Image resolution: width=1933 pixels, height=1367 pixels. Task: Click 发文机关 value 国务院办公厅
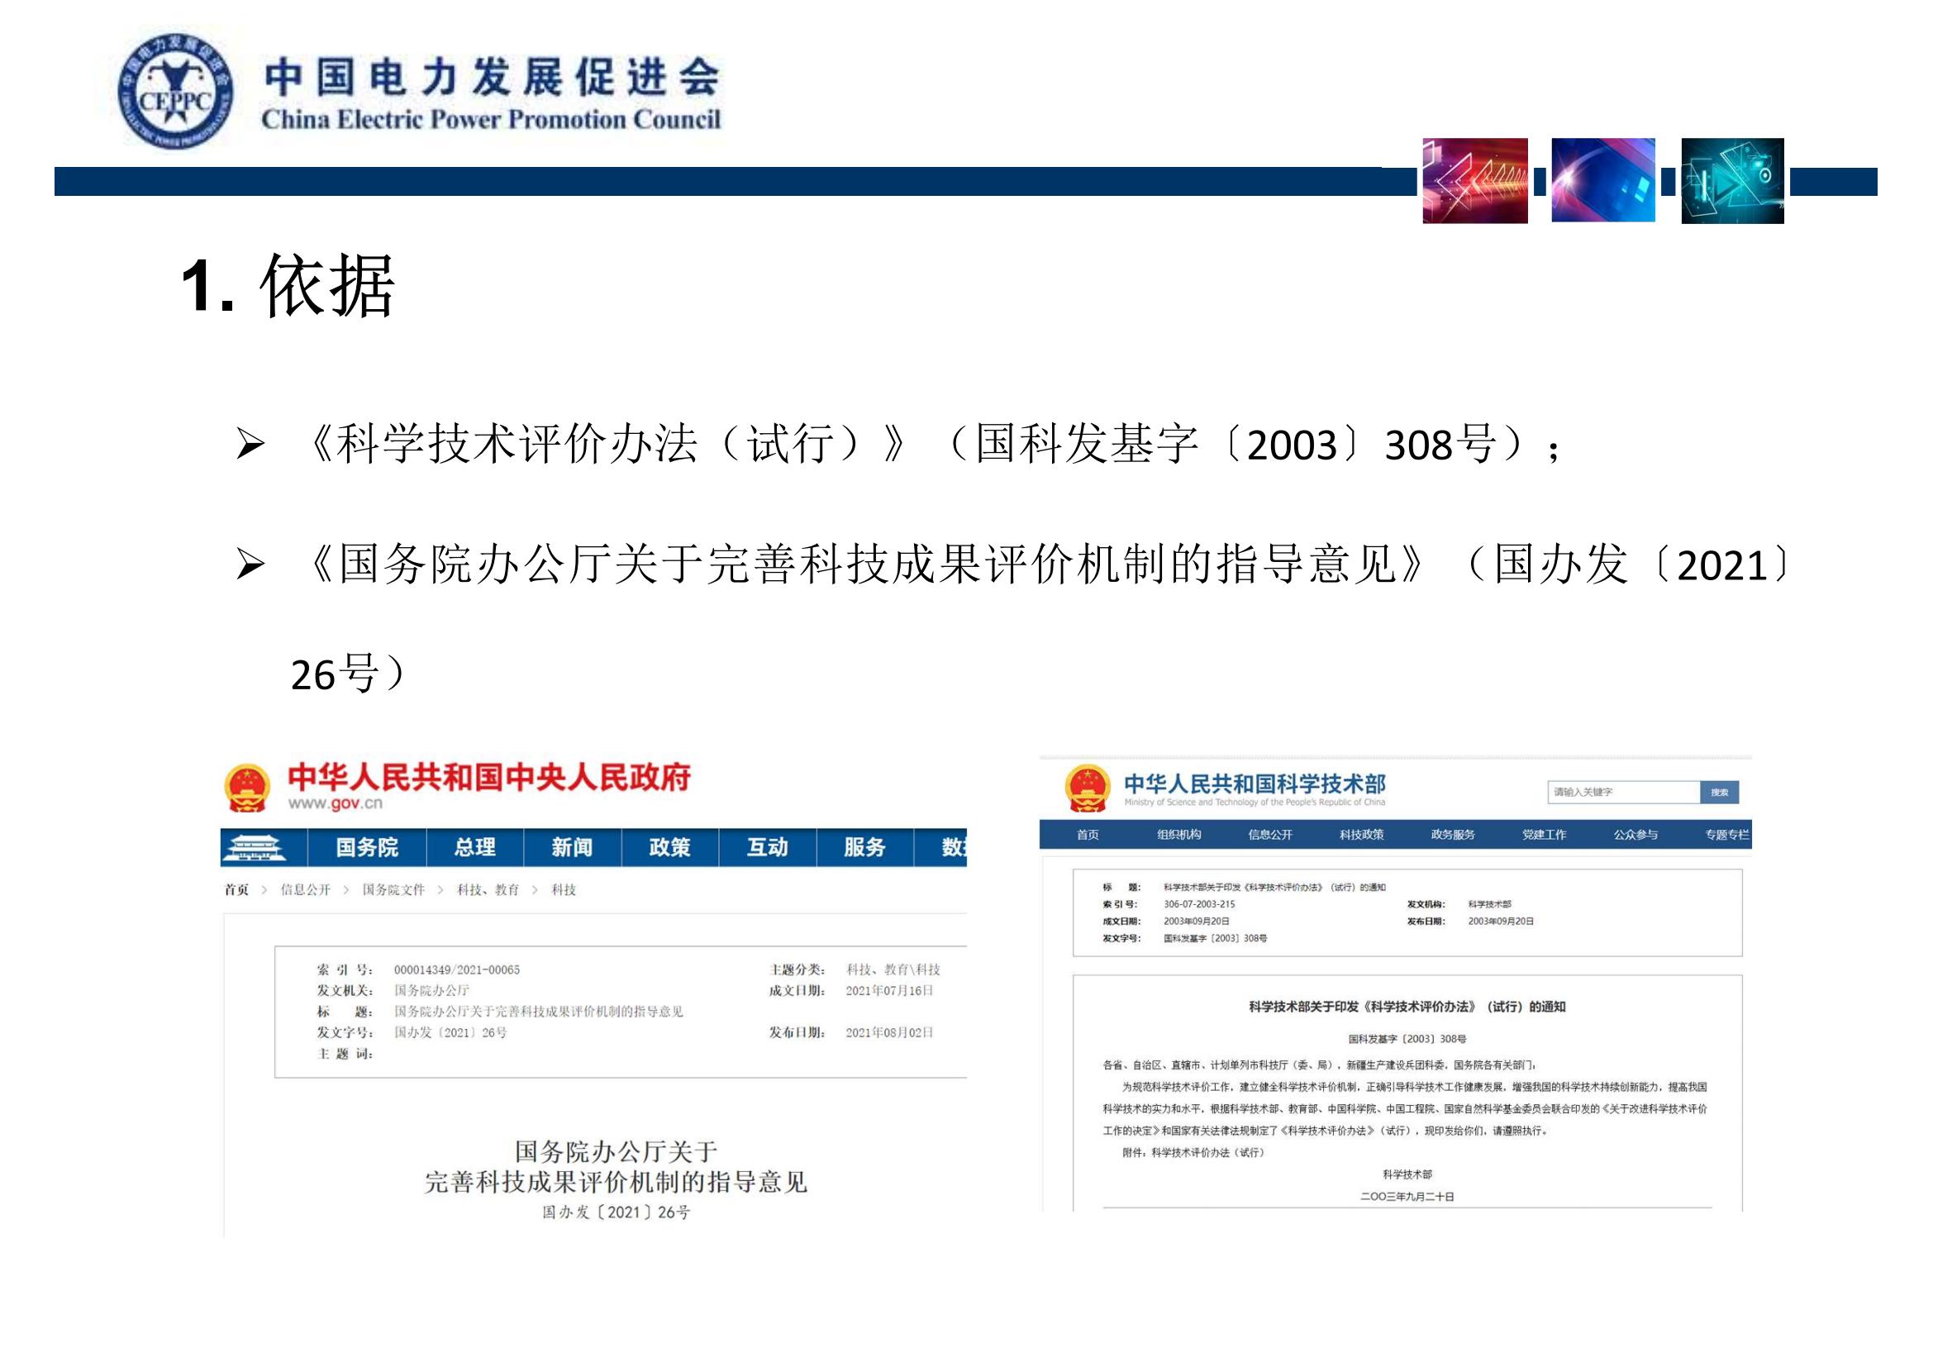[x=431, y=991]
